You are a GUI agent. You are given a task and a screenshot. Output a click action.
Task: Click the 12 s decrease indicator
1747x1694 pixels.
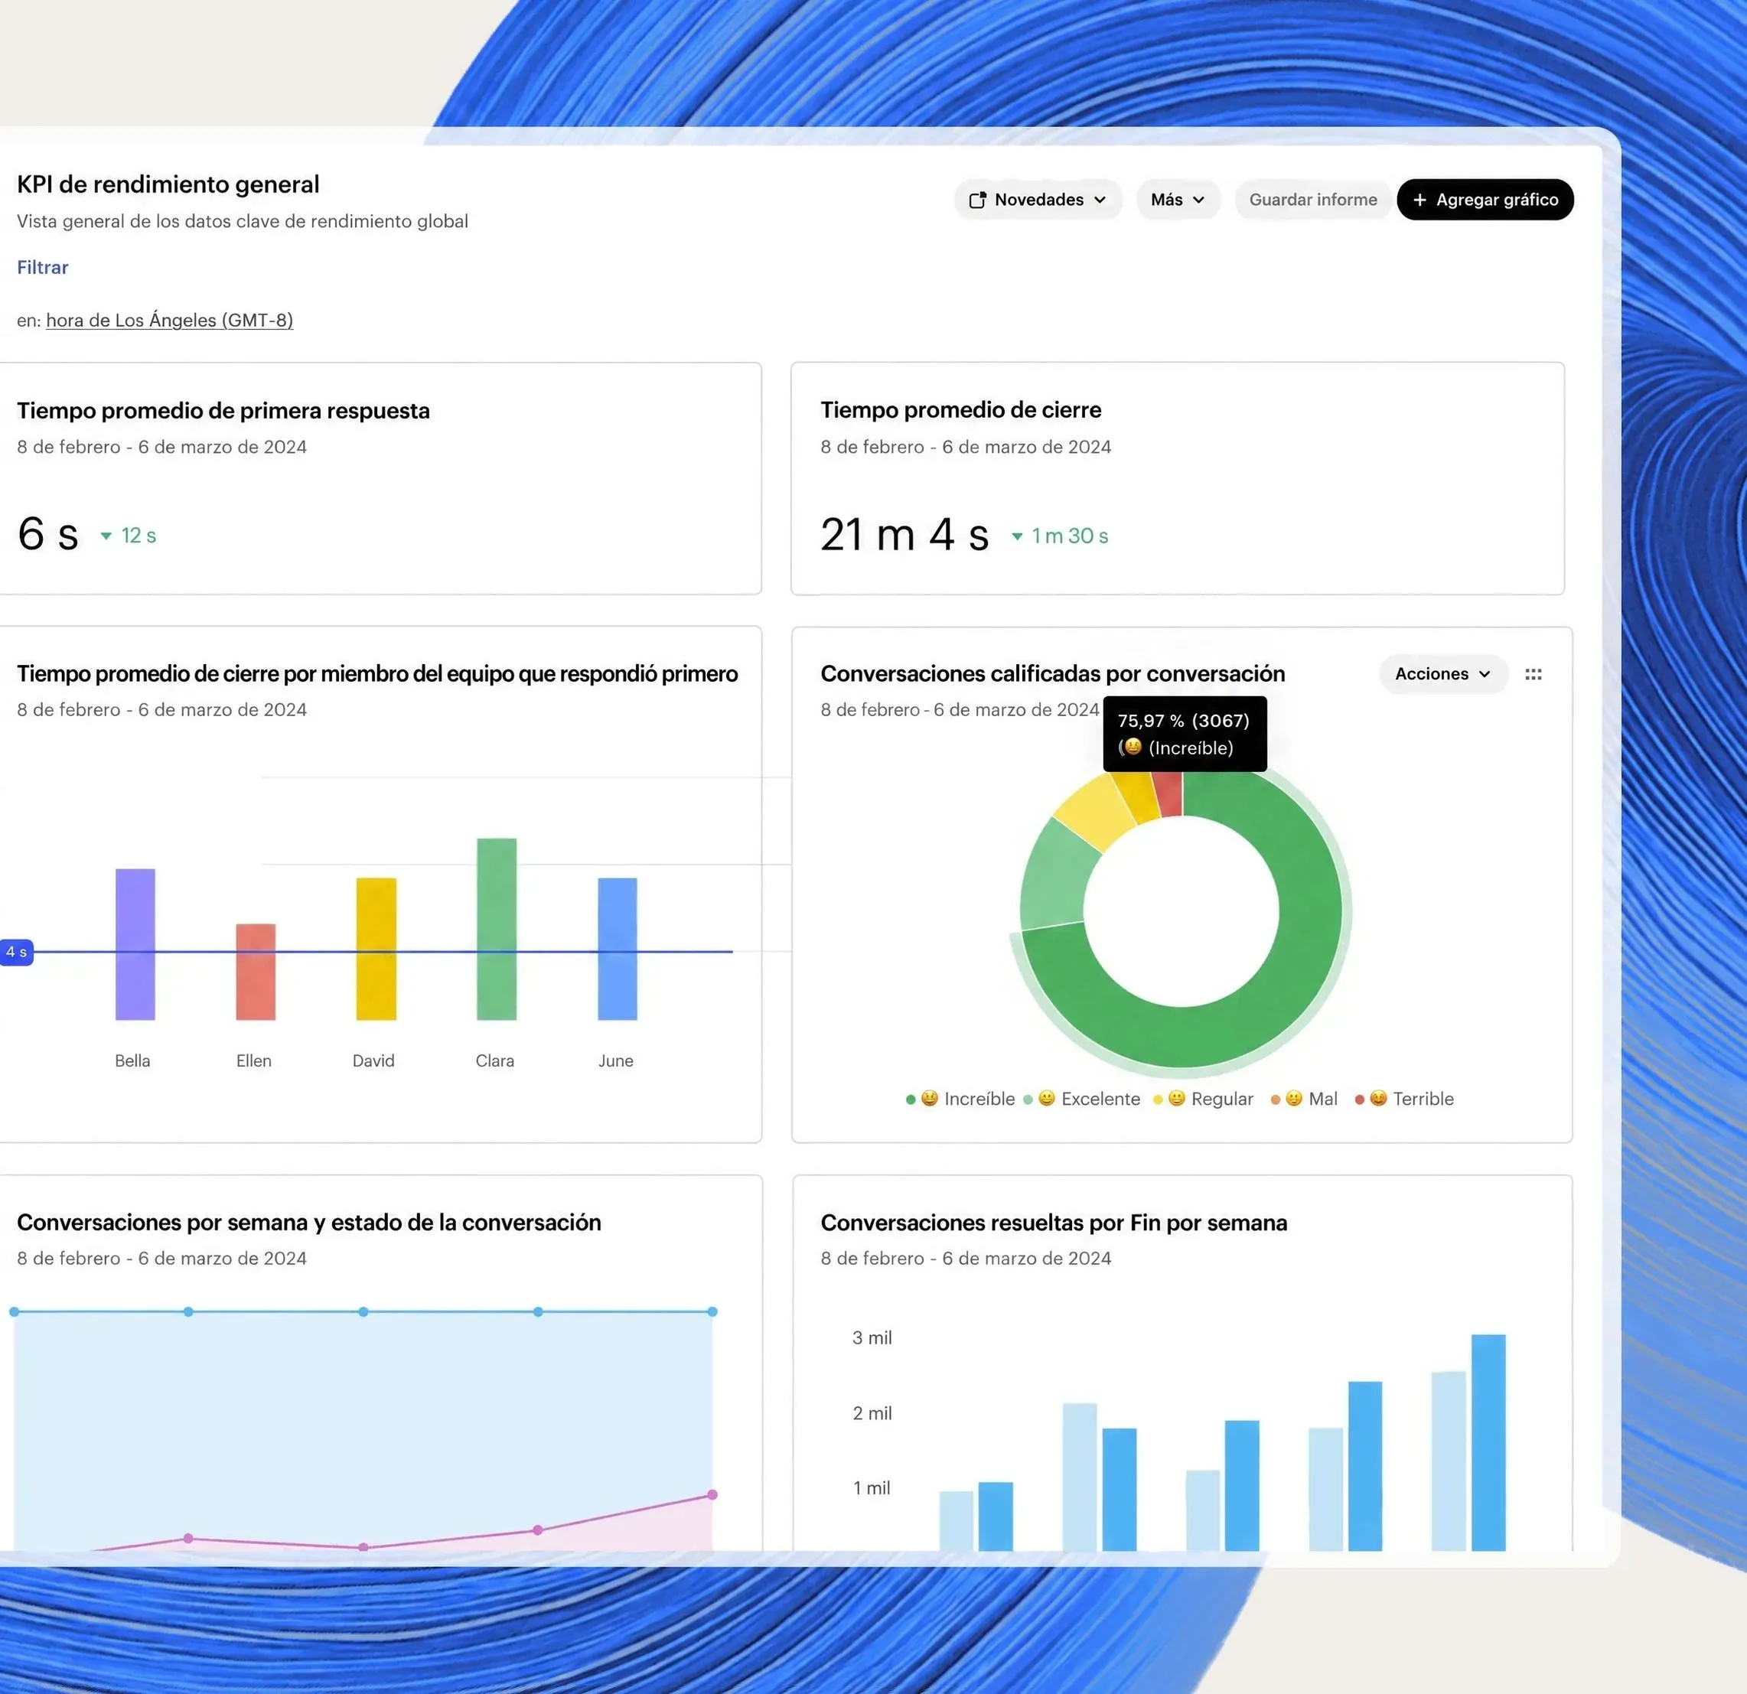click(x=129, y=536)
